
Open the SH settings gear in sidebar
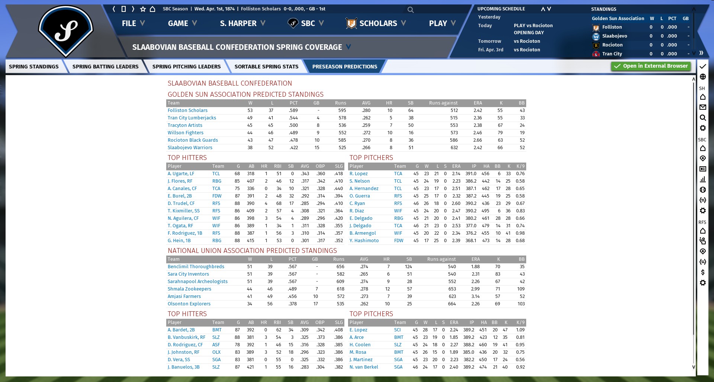pyautogui.click(x=702, y=128)
